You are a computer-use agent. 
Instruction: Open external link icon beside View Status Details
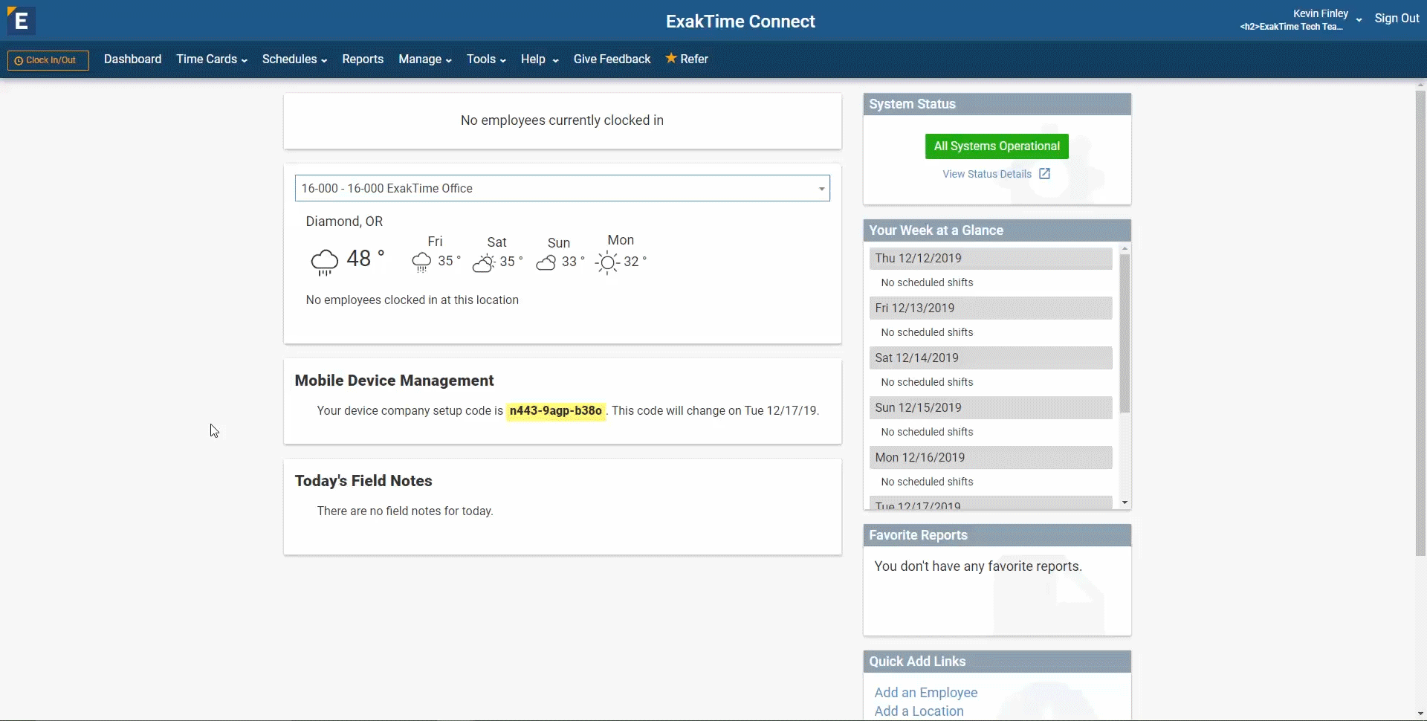(1044, 174)
